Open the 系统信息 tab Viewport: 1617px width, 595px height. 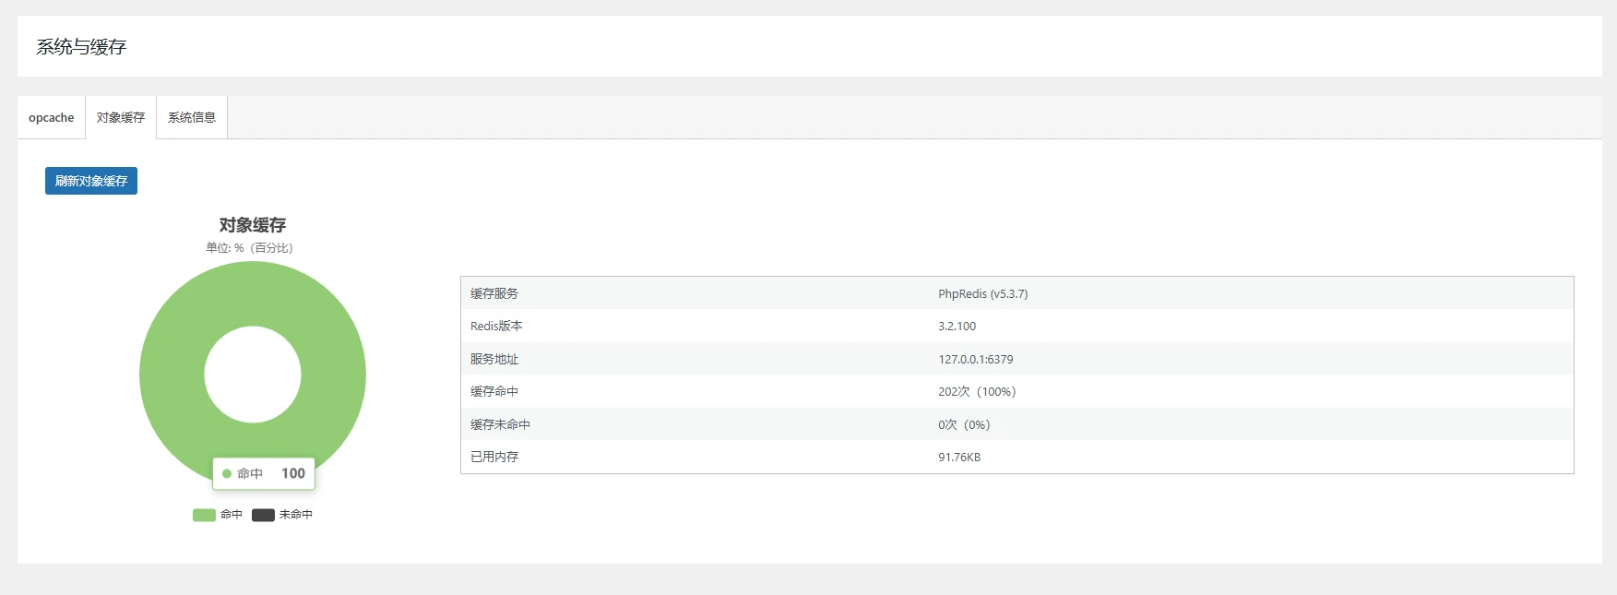point(192,117)
